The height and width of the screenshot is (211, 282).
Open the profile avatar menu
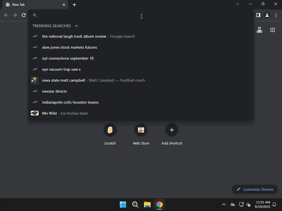(x=267, y=15)
